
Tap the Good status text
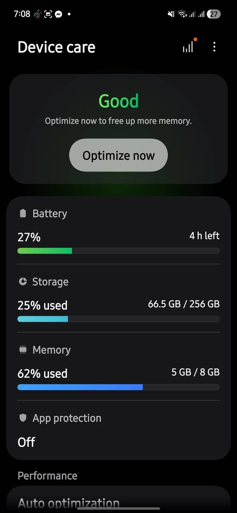click(x=118, y=101)
